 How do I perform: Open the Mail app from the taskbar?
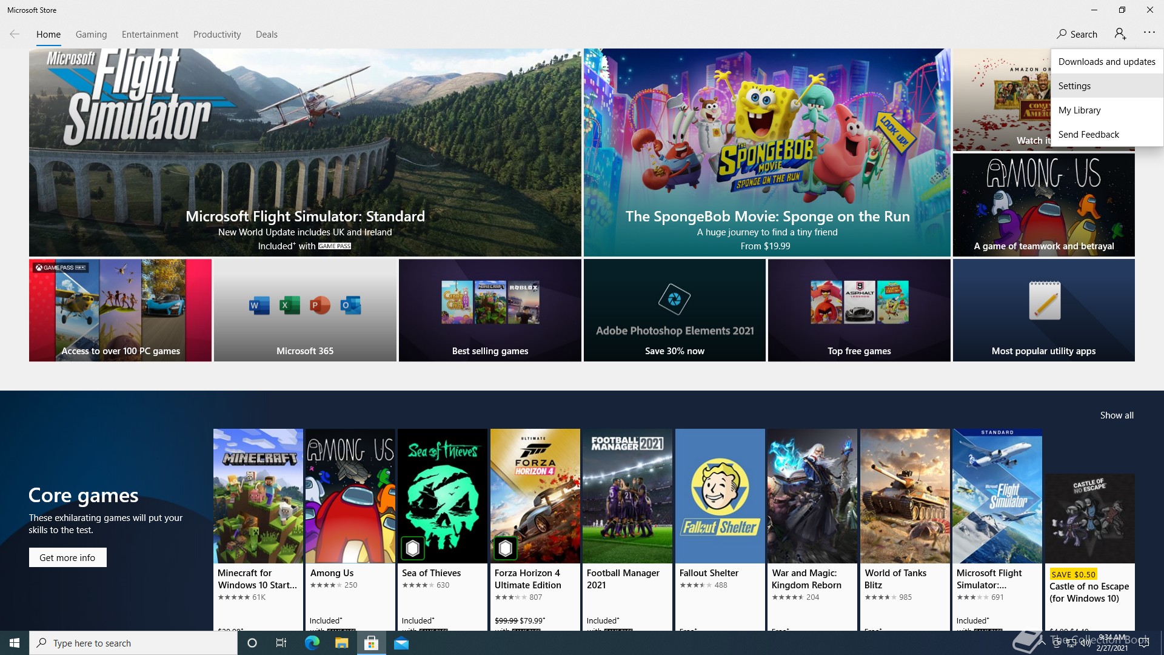pyautogui.click(x=401, y=643)
